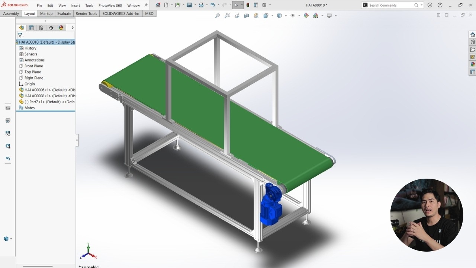Zoom to Fit in view toolbar
Screen dimensions: 476x268
[218, 16]
